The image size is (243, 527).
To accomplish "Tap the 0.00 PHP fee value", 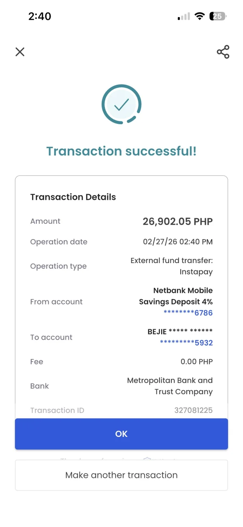I will [196, 362].
